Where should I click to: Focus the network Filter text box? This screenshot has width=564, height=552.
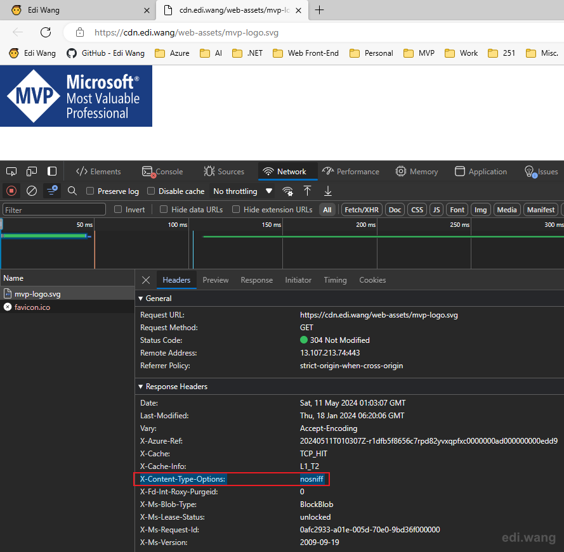[x=54, y=210]
